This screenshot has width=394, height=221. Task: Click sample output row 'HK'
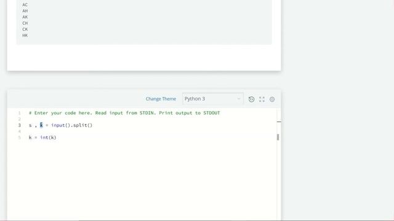pos(25,36)
